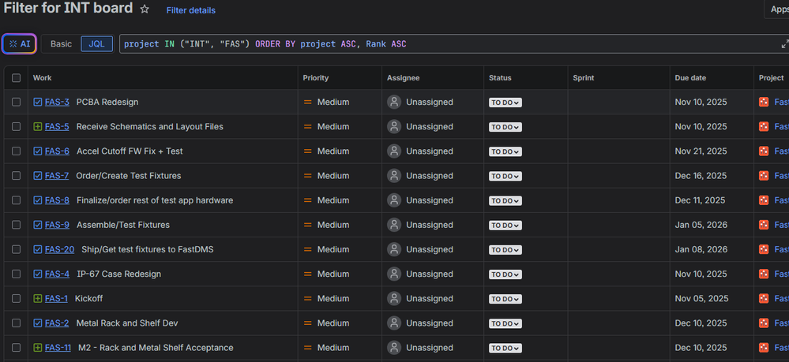This screenshot has width=789, height=362.
Task: Check the box for FAS-3 PCBA Redesign
Action: coord(16,102)
